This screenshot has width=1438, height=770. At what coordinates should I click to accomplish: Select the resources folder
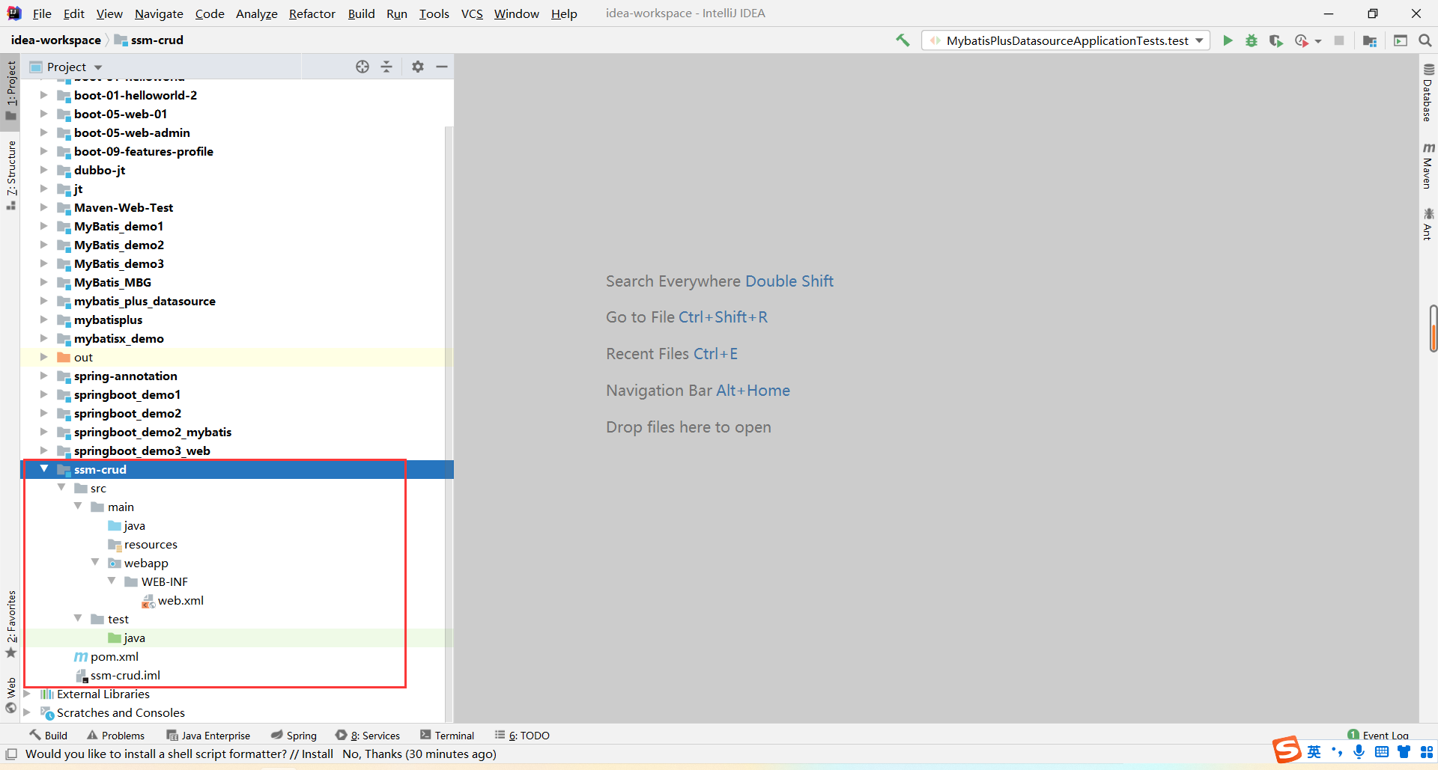pyautogui.click(x=143, y=544)
